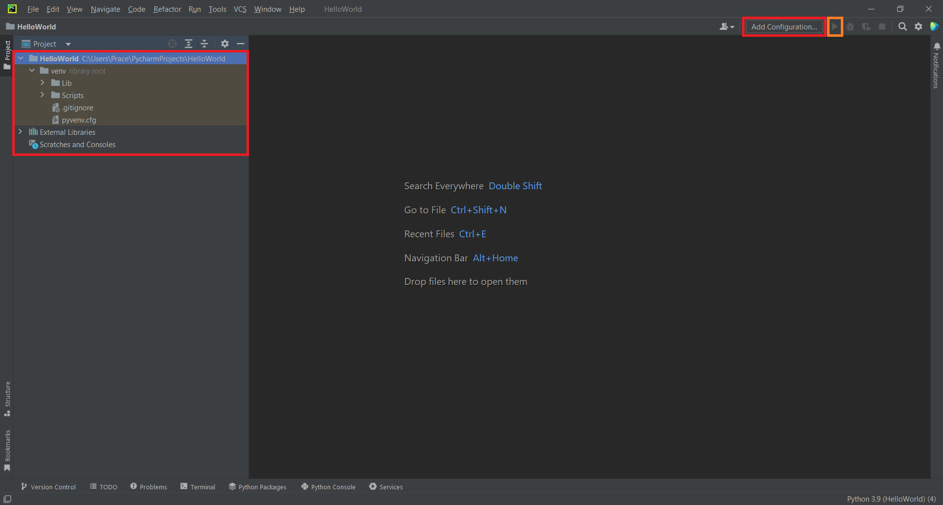Click Expand All in Project panel
Image resolution: width=943 pixels, height=505 pixels.
[189, 44]
